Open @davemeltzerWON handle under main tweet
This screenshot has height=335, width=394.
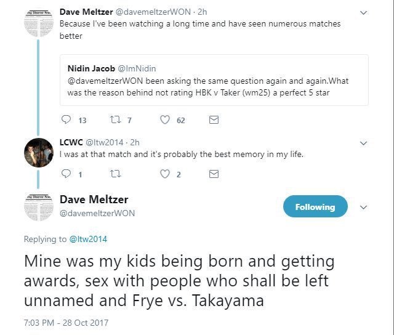pyautogui.click(x=97, y=213)
